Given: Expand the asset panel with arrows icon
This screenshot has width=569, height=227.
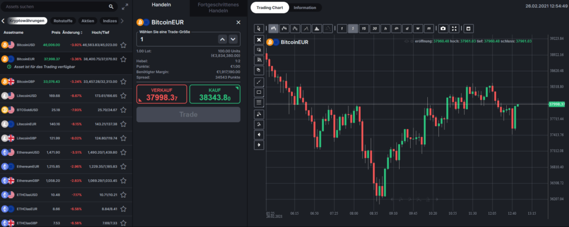Looking at the screenshot, I should click(x=125, y=7).
